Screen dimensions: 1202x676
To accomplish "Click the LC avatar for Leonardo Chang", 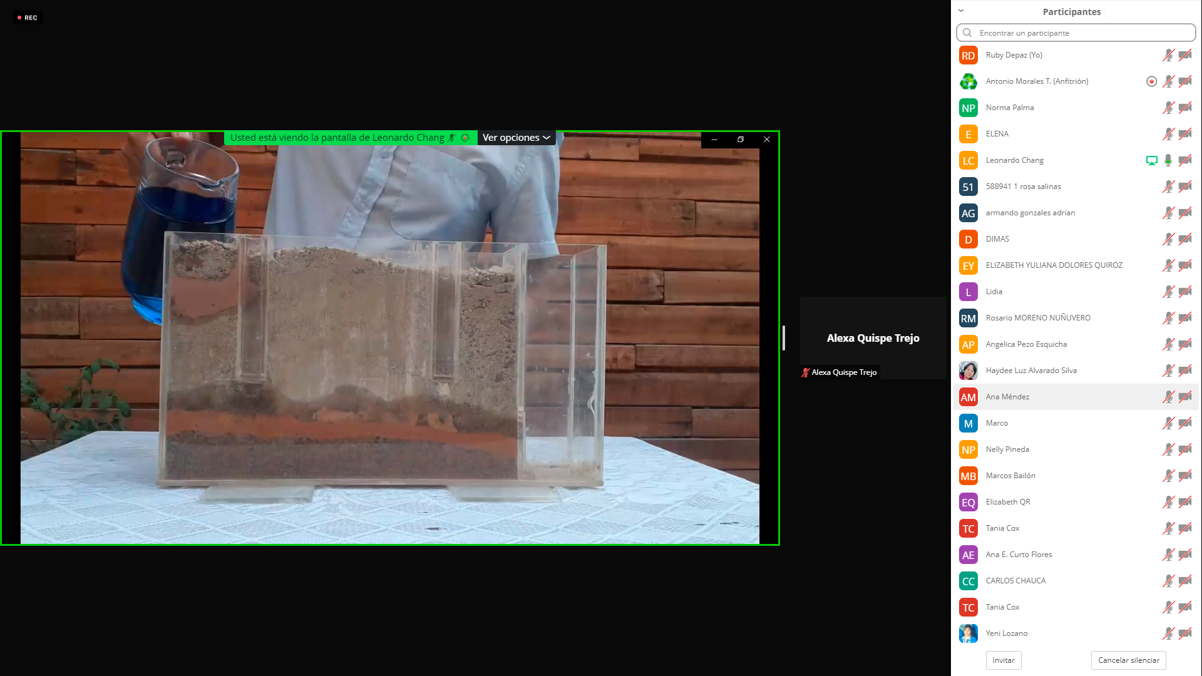I will [x=968, y=160].
